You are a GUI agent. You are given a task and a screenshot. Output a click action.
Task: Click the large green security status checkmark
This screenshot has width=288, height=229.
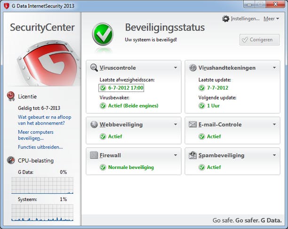103,34
